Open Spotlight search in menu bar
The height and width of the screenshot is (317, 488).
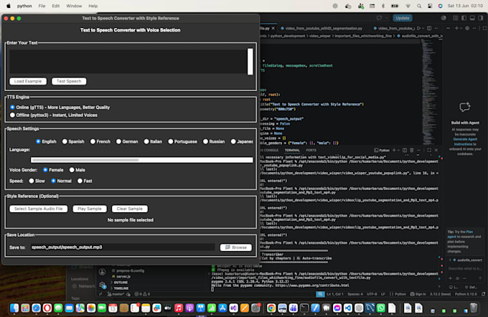point(419,6)
